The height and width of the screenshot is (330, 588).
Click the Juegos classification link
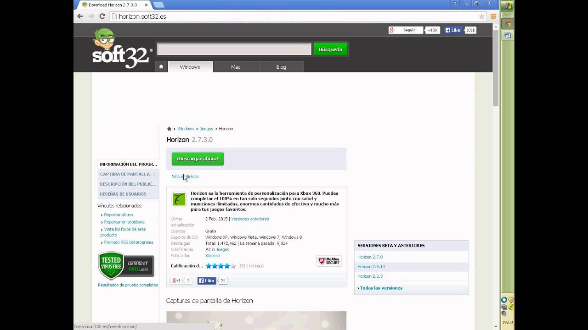point(222,250)
